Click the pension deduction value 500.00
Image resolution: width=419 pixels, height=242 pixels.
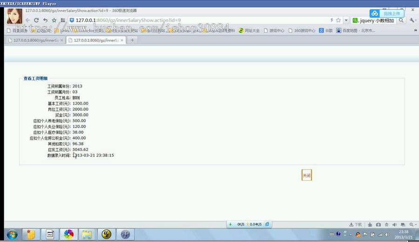pyautogui.click(x=79, y=121)
